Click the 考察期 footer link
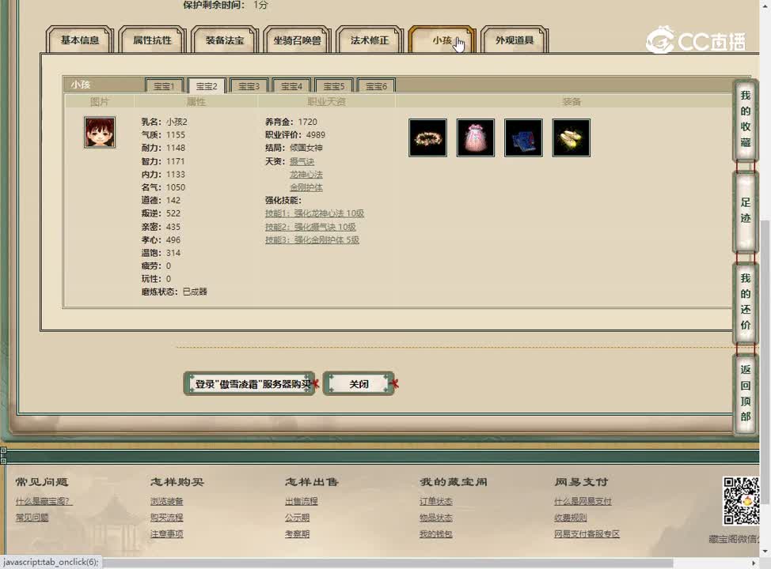The image size is (771, 569). (298, 533)
